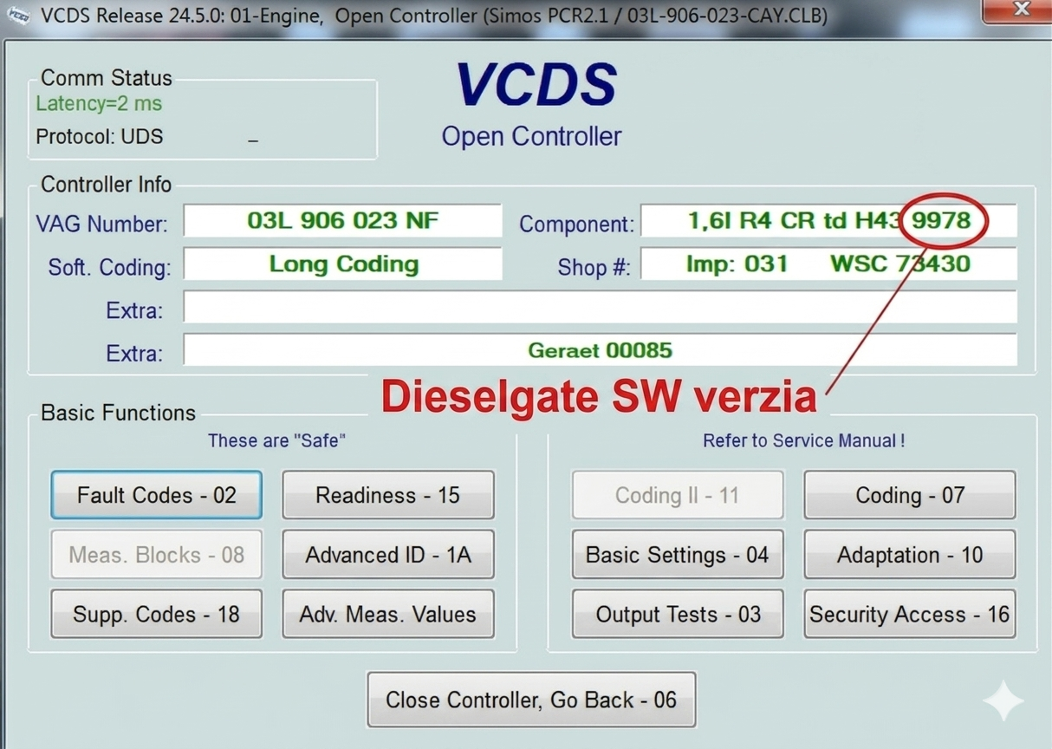1052x749 pixels.
Task: Click the Protocol: UDS text
Action: 99,136
